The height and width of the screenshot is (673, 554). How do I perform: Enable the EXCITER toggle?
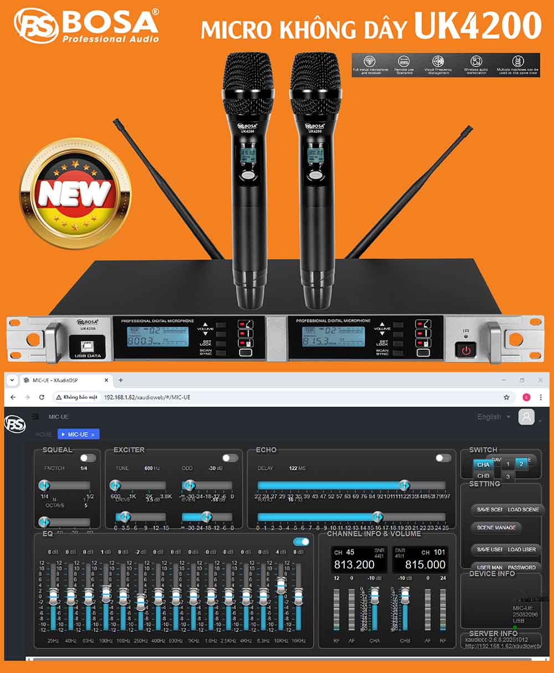coord(230,458)
